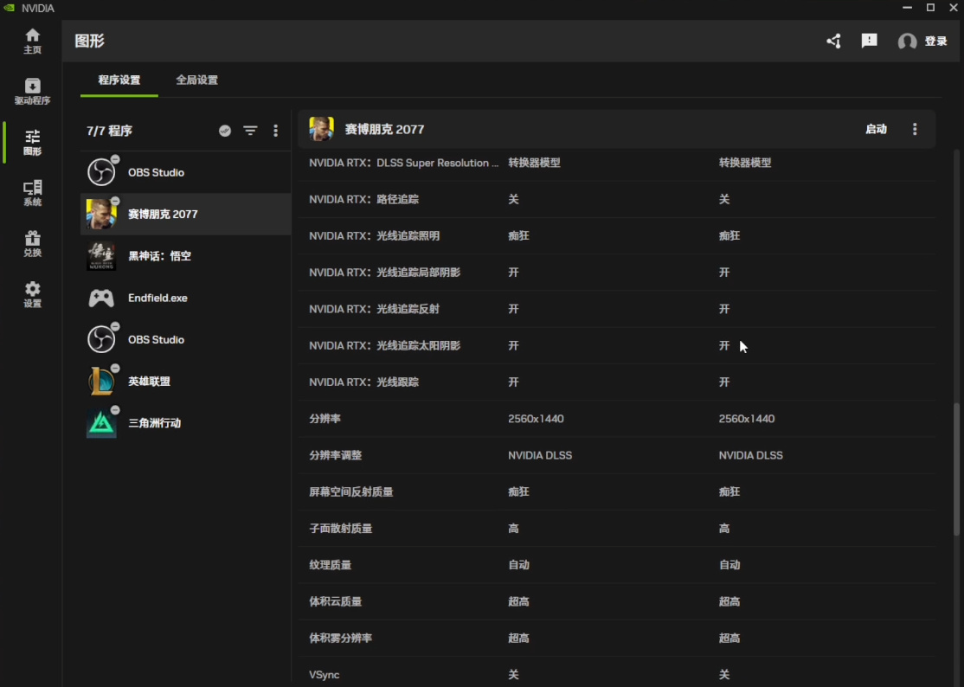This screenshot has width=964, height=687.
Task: Open the feedback icon in header
Action: 870,42
